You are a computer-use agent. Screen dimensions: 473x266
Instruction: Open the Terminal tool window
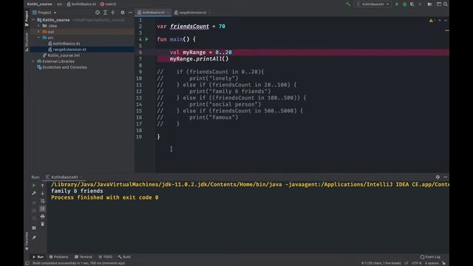[84, 257]
